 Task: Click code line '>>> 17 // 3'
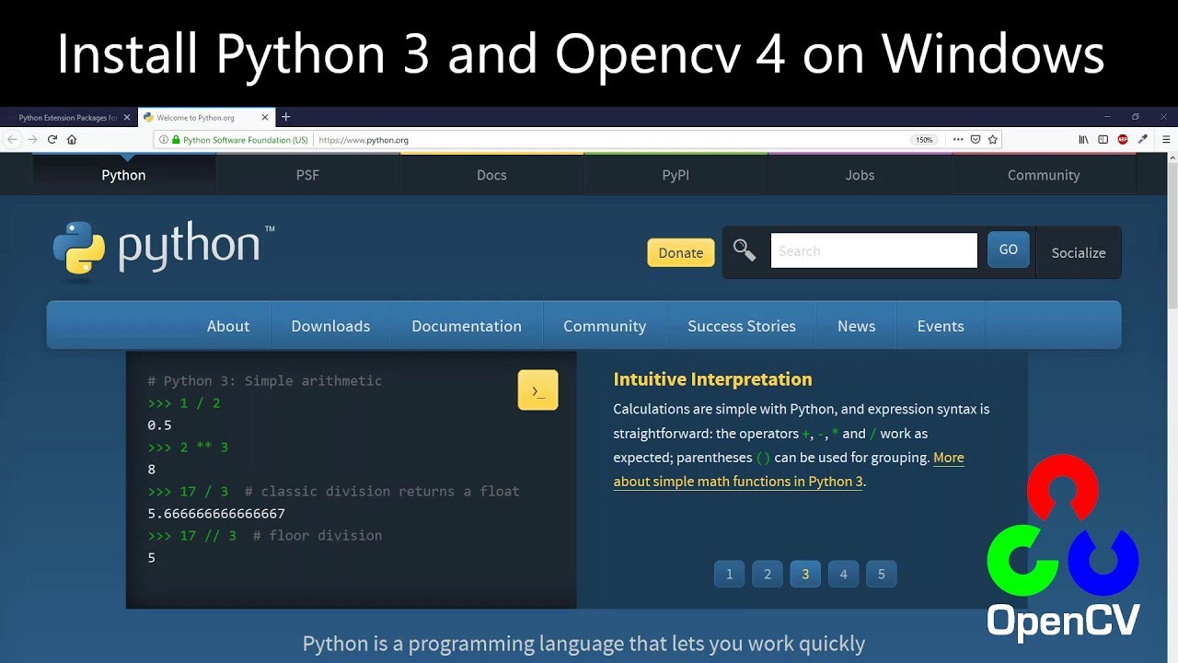(192, 535)
